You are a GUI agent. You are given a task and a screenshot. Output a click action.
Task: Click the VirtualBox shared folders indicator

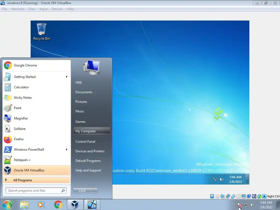238,196
